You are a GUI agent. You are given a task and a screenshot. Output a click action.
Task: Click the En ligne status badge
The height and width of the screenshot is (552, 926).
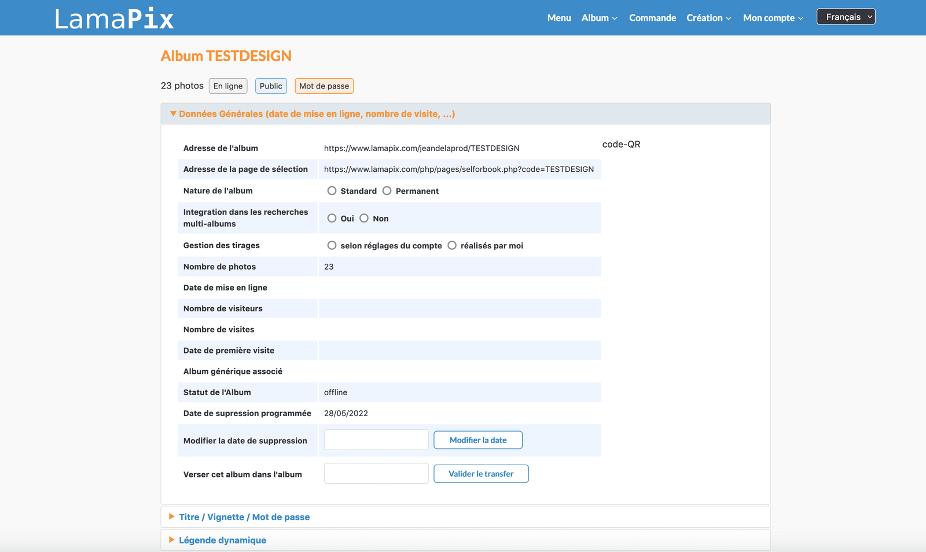pyautogui.click(x=228, y=86)
